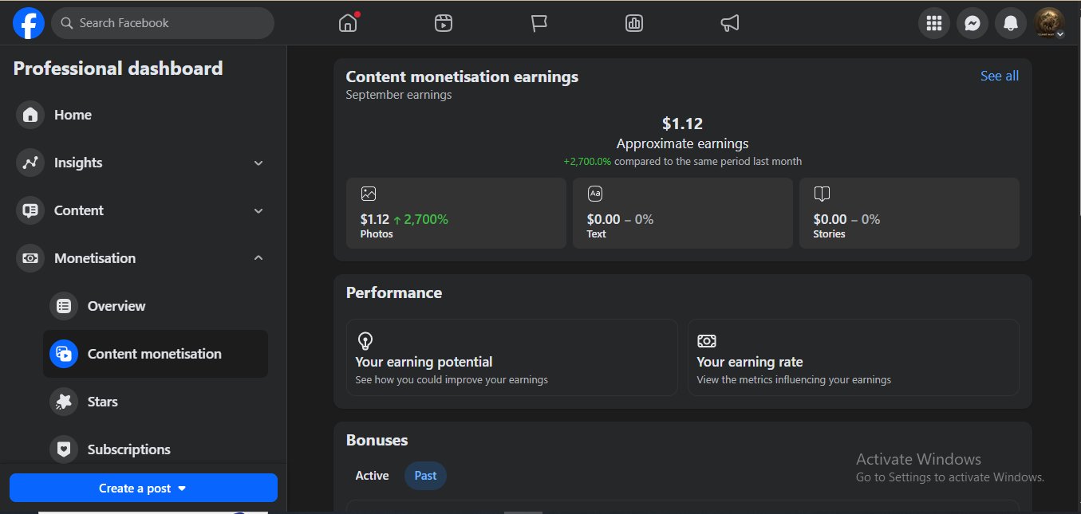The height and width of the screenshot is (514, 1081).
Task: Open Overview under Monetisation
Action: [156, 306]
